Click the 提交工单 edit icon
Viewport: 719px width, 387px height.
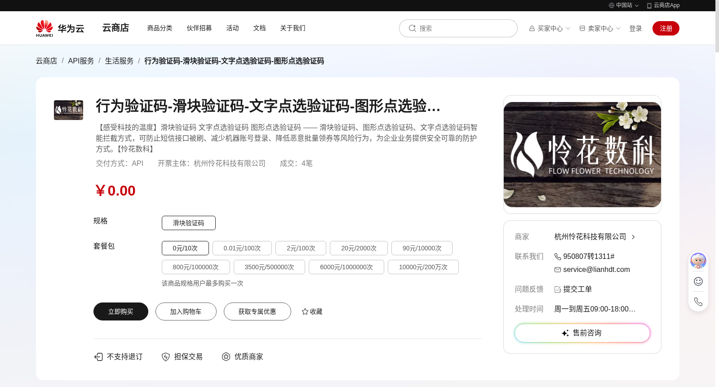558,289
